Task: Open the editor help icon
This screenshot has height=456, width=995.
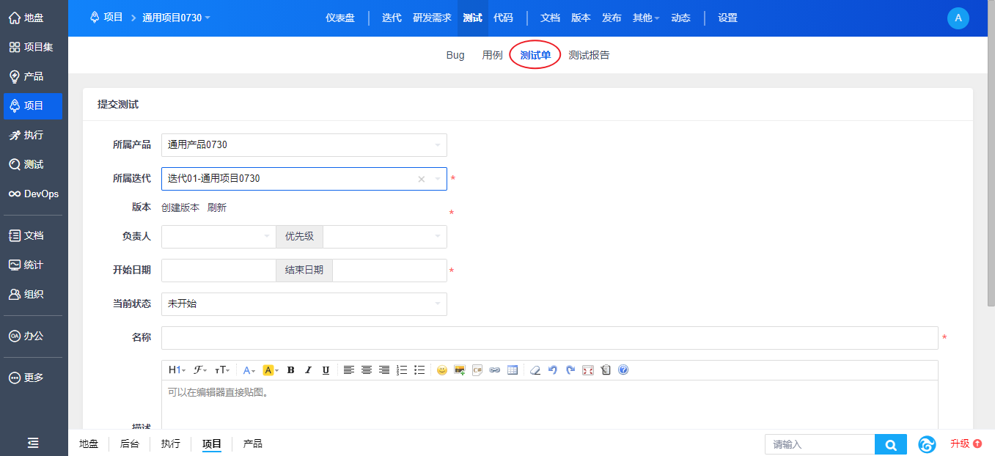Action: tap(623, 370)
